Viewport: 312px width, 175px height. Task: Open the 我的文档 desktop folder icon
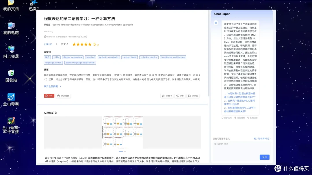click(x=11, y=5)
